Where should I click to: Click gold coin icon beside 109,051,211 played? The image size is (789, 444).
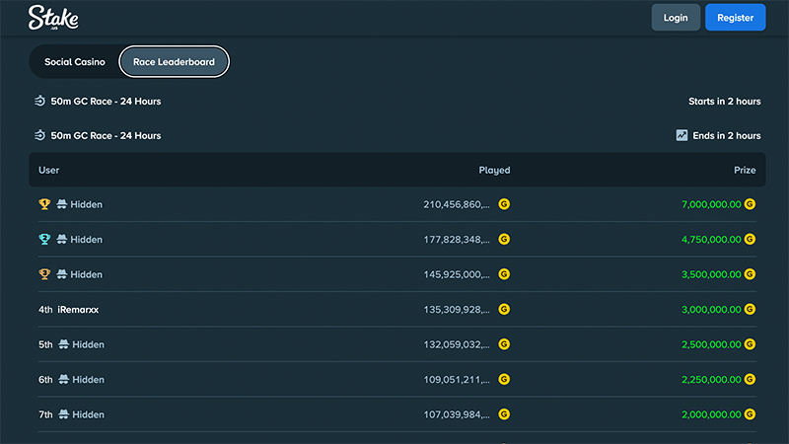(x=504, y=379)
